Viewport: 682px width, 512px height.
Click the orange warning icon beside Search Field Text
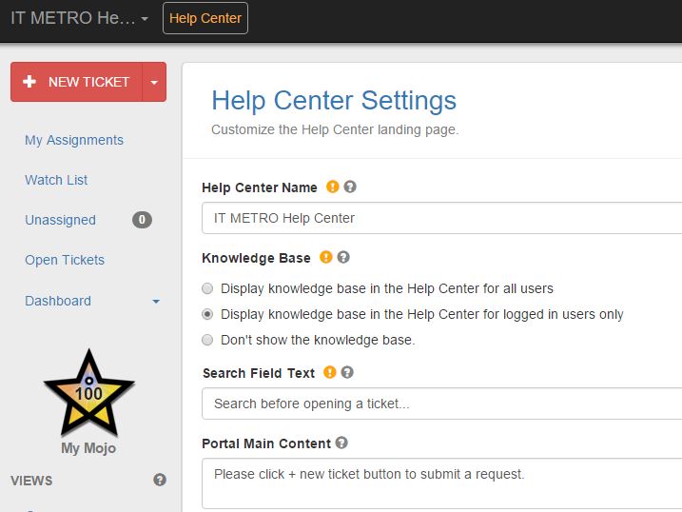(330, 373)
